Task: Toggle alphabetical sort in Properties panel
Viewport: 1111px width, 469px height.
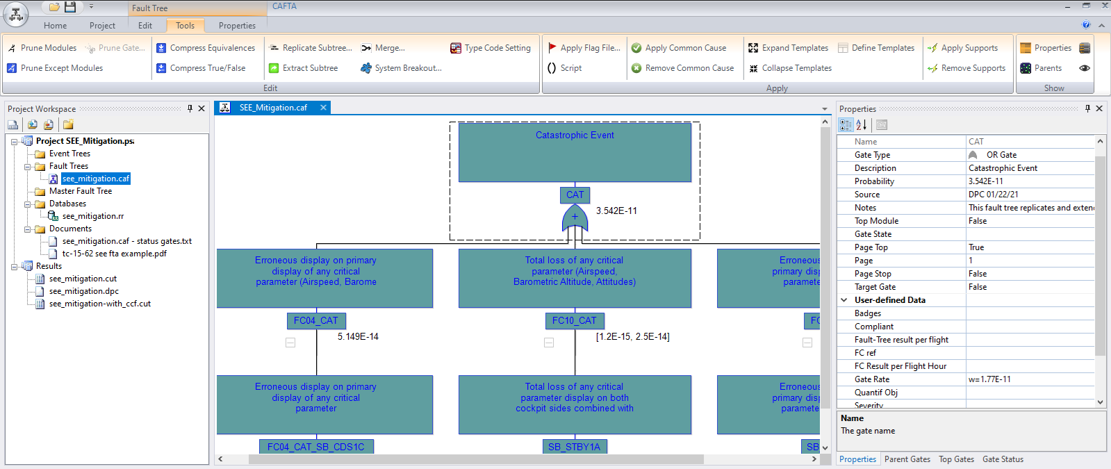Action: [x=862, y=125]
